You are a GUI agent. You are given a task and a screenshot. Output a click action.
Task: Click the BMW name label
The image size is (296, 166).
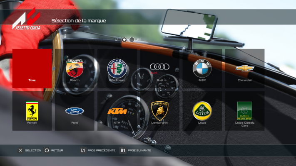(202, 80)
